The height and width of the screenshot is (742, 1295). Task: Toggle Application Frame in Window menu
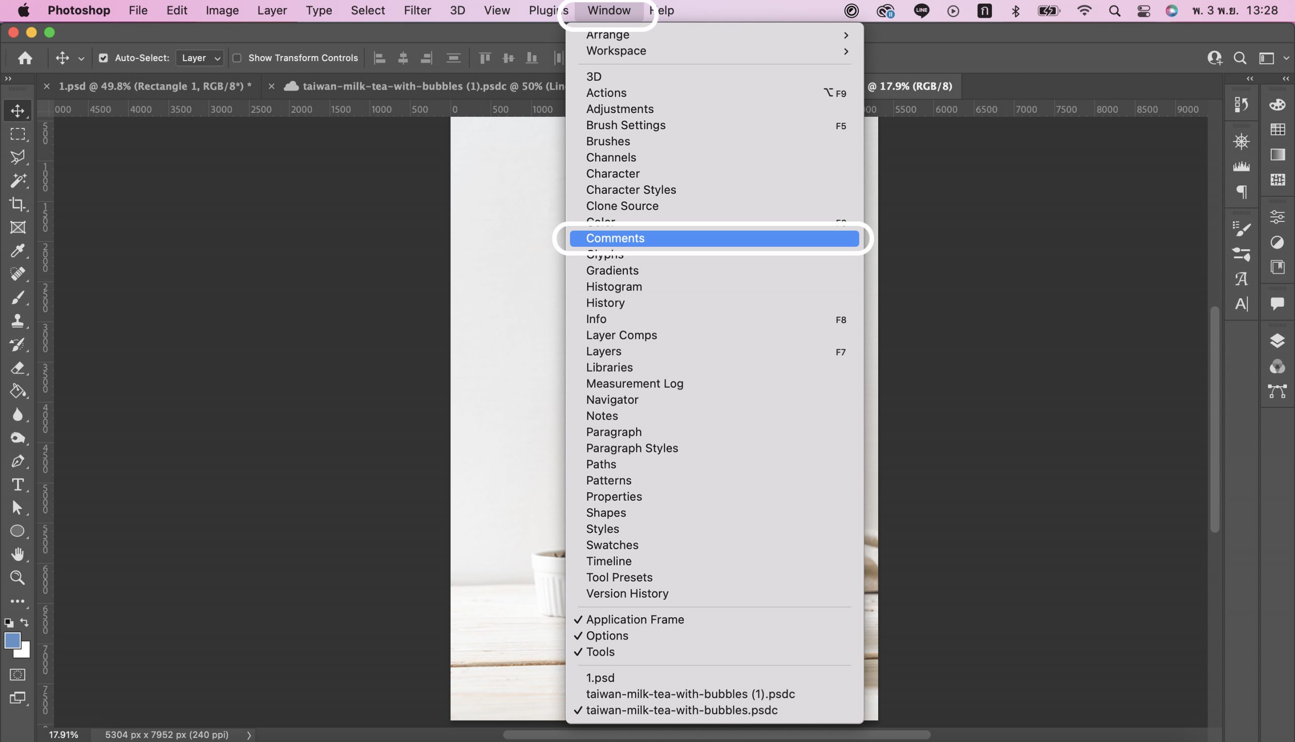(x=634, y=619)
